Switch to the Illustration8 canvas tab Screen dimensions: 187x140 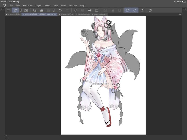pyautogui.click(x=13, y=14)
